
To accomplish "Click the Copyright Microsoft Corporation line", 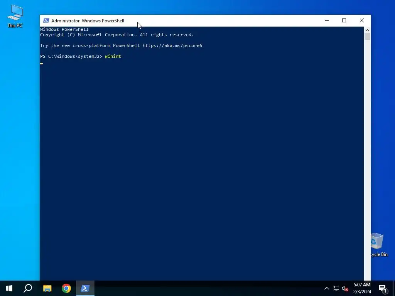I will [117, 35].
